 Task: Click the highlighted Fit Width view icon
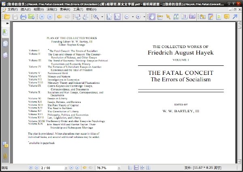tap(117, 17)
